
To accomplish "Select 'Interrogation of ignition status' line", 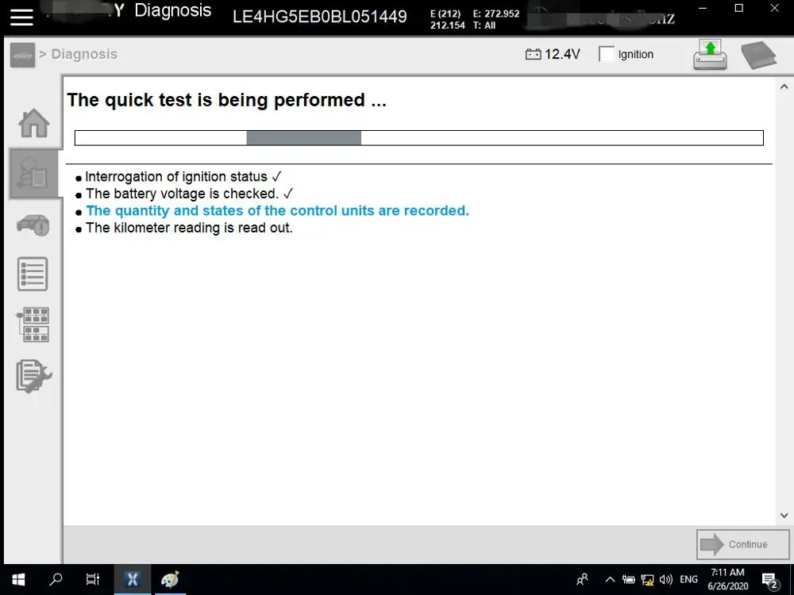I will click(x=178, y=177).
